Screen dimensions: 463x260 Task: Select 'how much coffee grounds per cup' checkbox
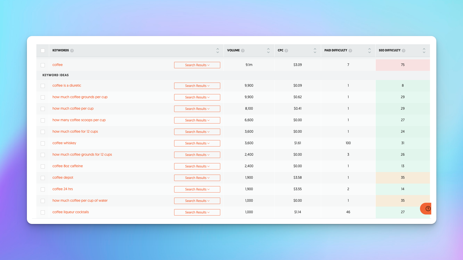tap(43, 97)
